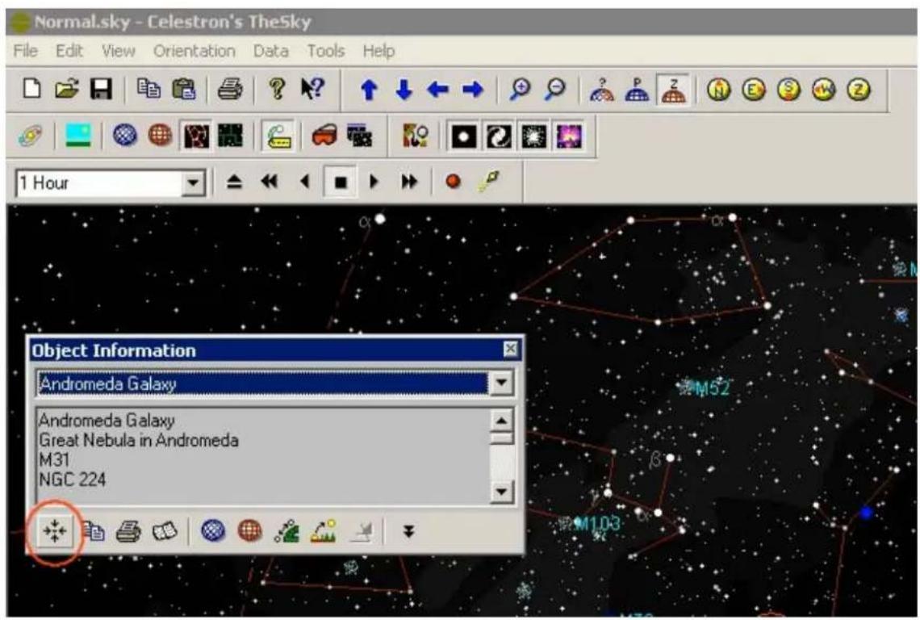
Task: Open the solar system orbit icon
Action: [x=29, y=136]
